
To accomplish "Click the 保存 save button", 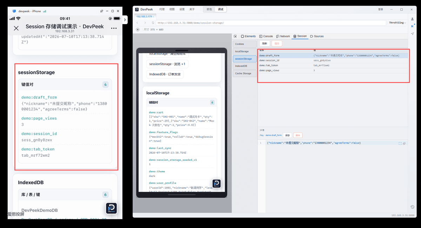I will click(x=288, y=135).
